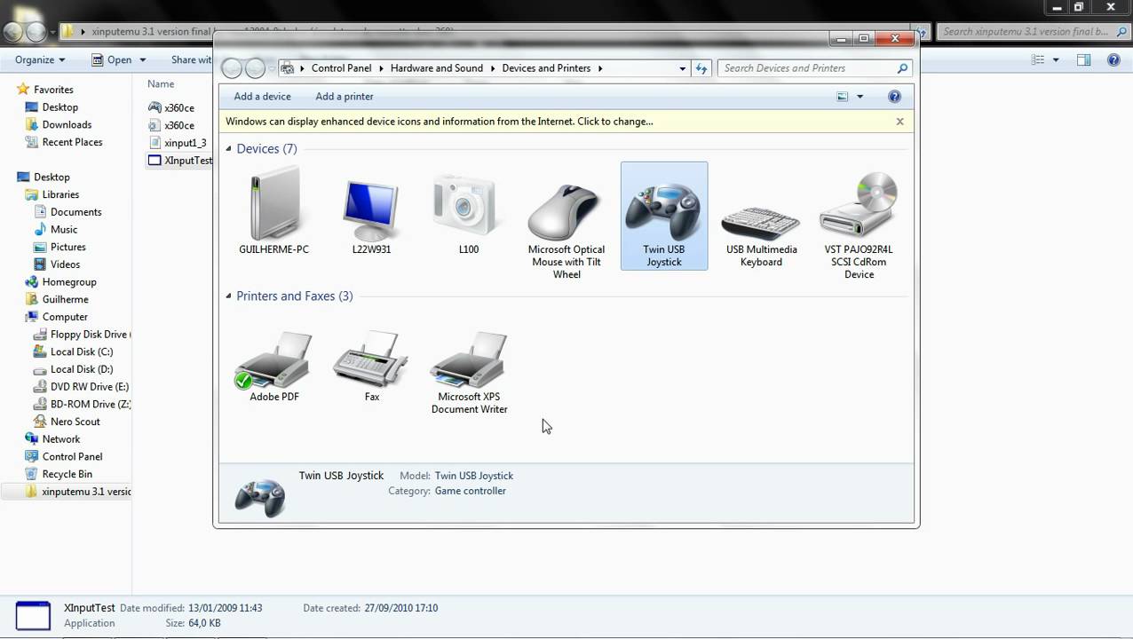Select the xinput1_3 file
The height and width of the screenshot is (639, 1133).
(x=177, y=143)
